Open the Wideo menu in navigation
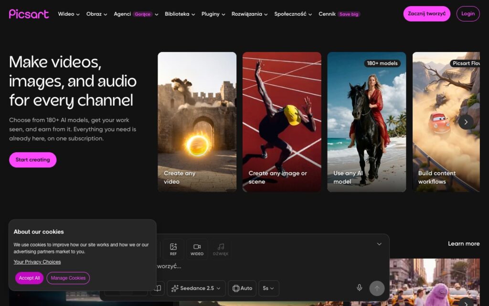Viewport: 489px width, 306px height. click(x=69, y=14)
